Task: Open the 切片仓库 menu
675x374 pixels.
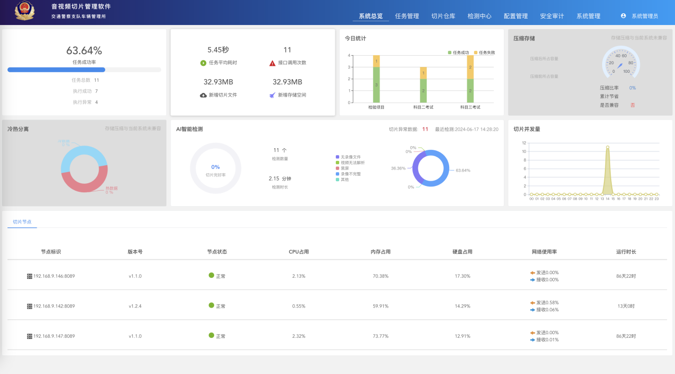Action: (x=443, y=16)
